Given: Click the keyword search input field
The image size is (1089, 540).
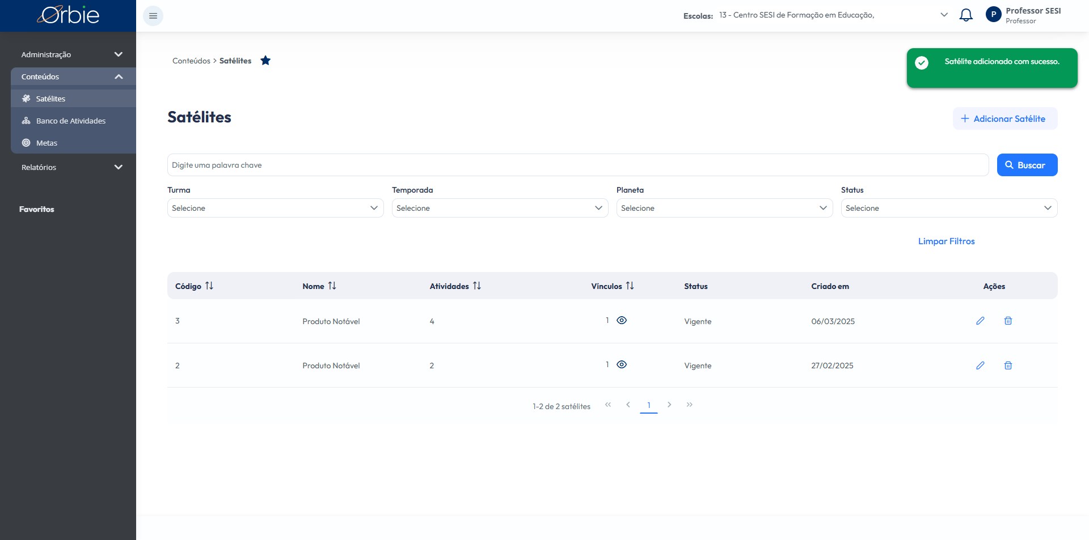Looking at the screenshot, I should (578, 165).
